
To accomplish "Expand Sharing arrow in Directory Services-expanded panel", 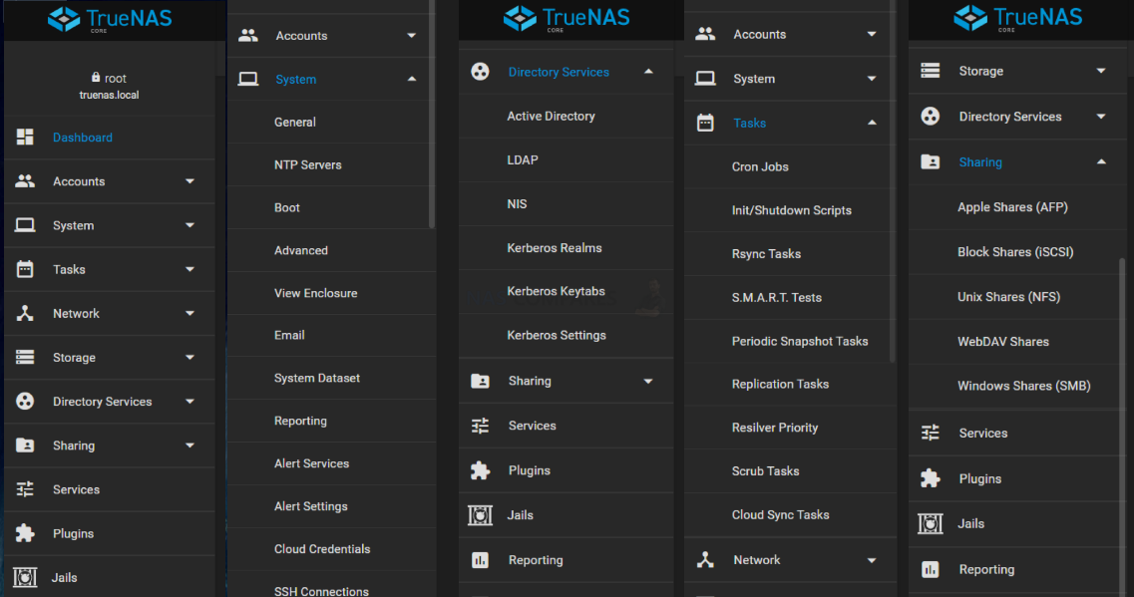I will [x=648, y=381].
